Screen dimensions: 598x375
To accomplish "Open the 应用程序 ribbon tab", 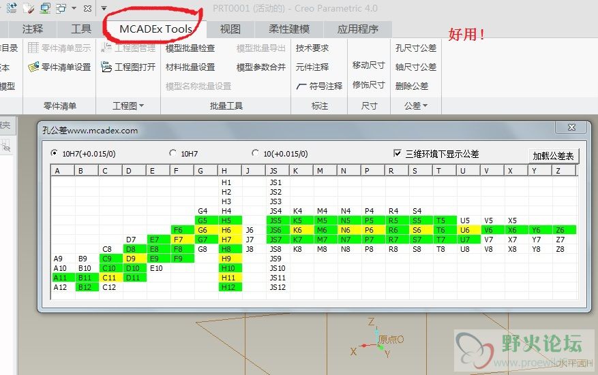I will 357,29.
